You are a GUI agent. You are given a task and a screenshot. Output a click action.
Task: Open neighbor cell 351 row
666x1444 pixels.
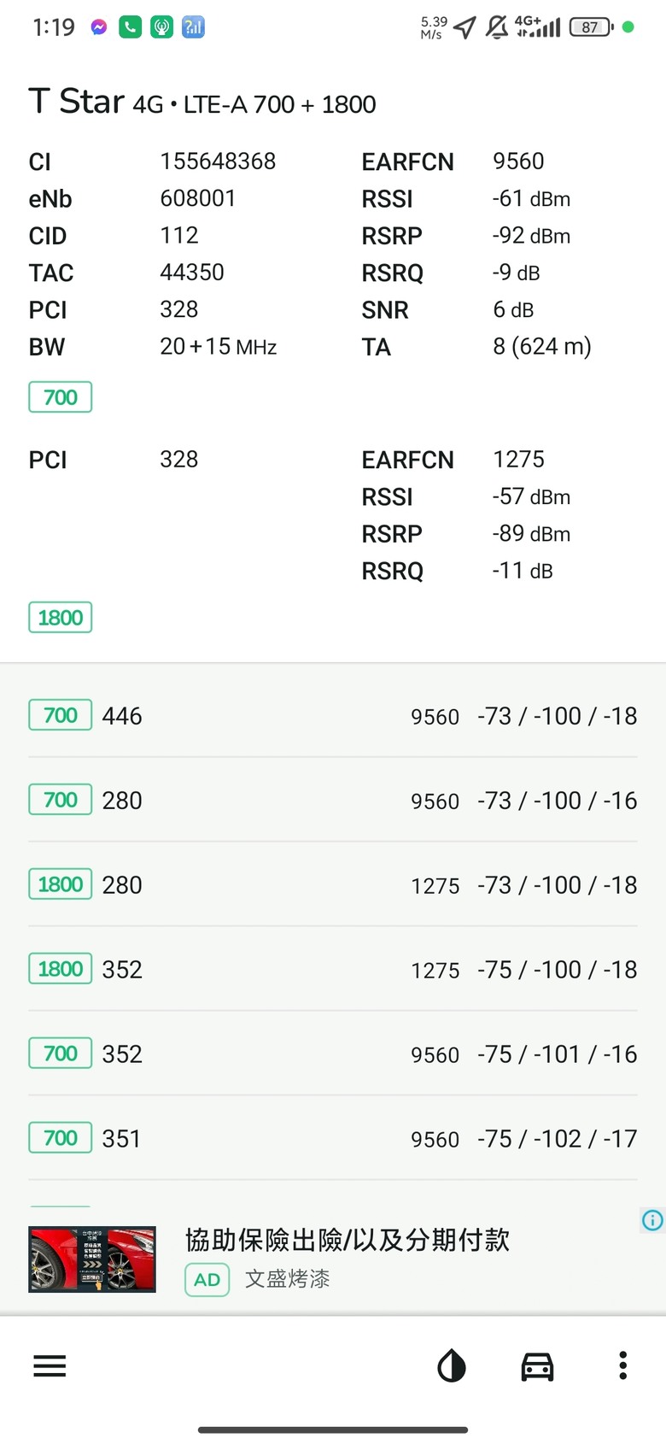[333, 1138]
